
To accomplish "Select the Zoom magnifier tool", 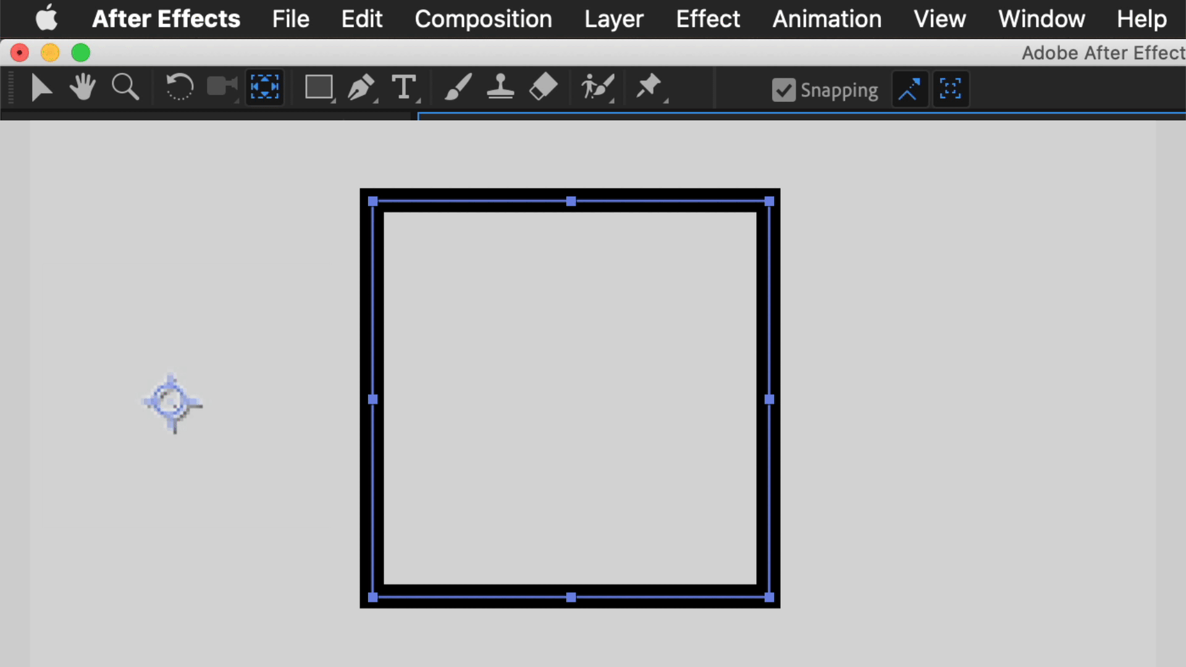I will 125,88.
